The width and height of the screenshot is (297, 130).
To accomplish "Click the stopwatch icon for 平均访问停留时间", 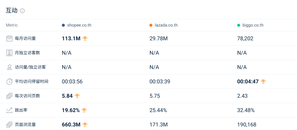I will click(x=9, y=81).
